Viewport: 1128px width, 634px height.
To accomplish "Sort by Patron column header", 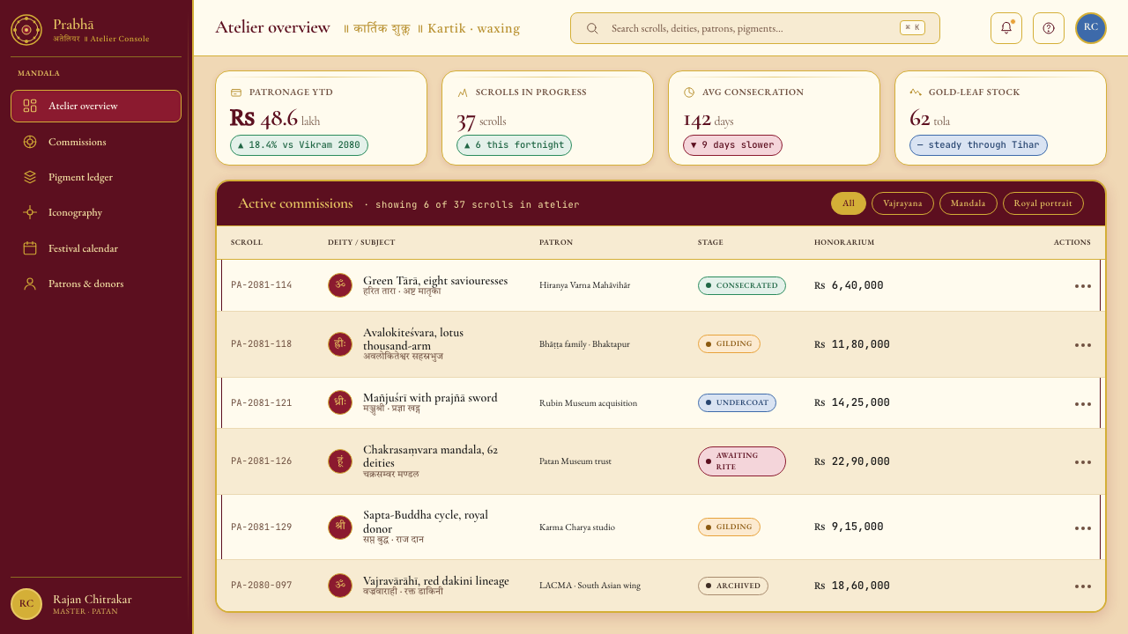I will pyautogui.click(x=556, y=242).
